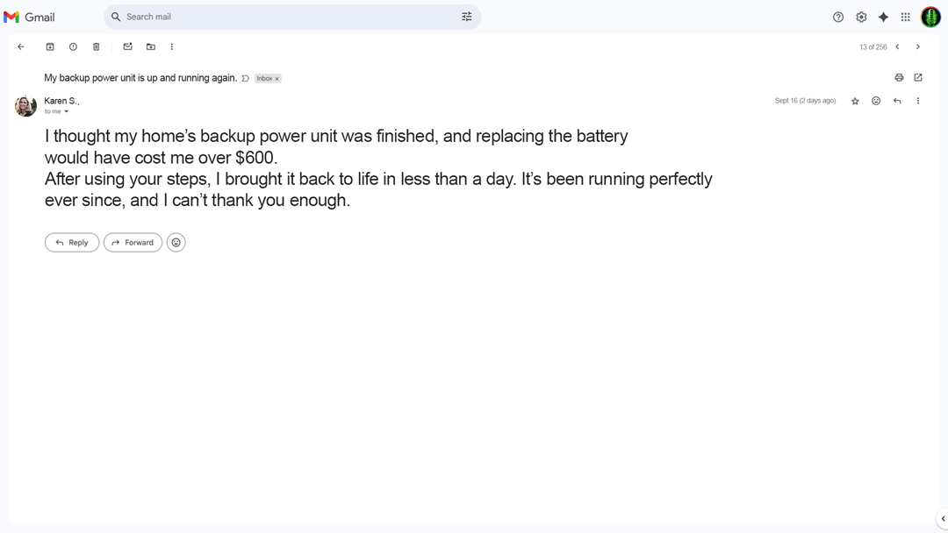Add an emoji reaction to the message

pos(875,101)
